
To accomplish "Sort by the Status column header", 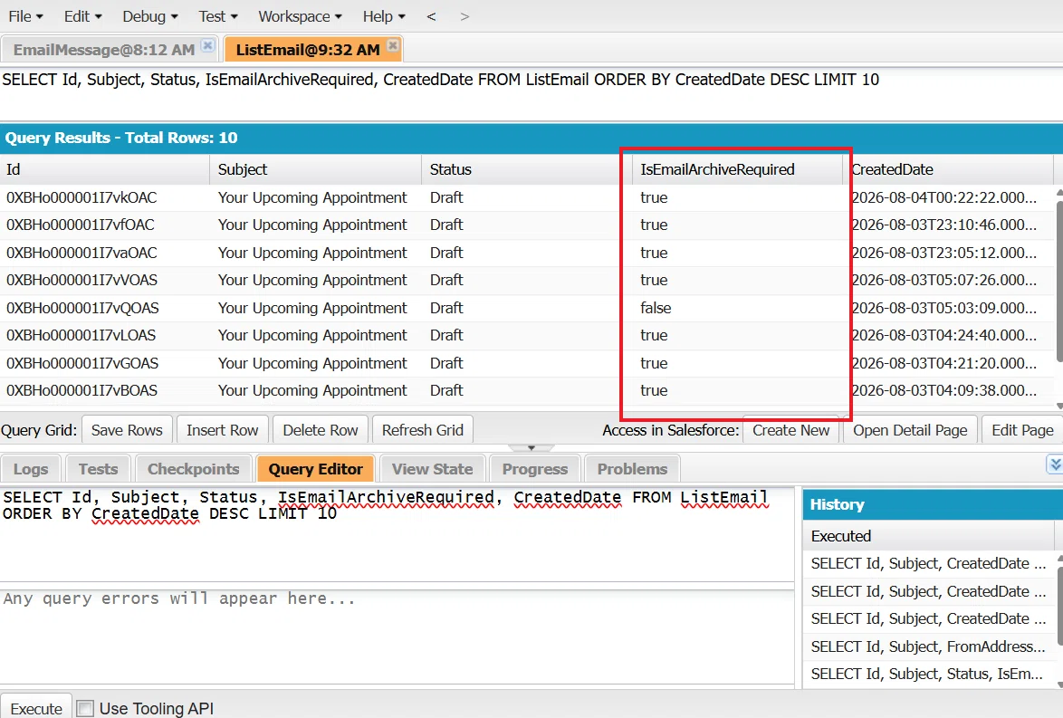I will tap(527, 169).
